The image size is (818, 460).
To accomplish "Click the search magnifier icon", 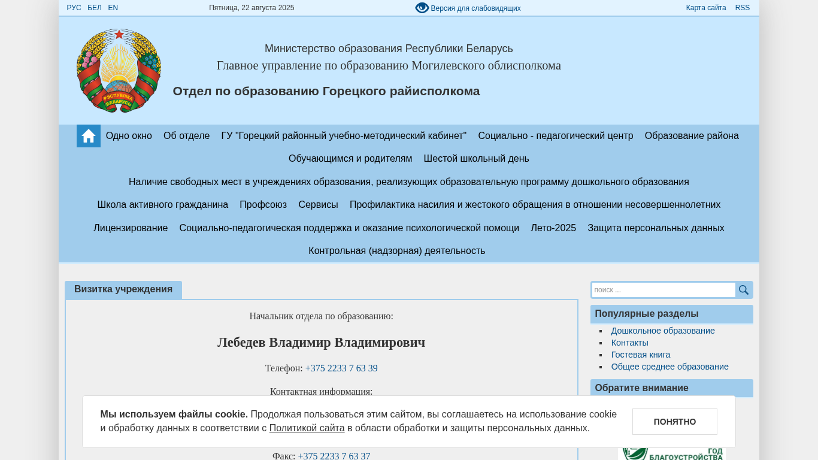I will [744, 290].
